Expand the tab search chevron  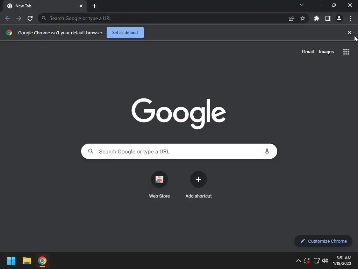pyautogui.click(x=302, y=5)
